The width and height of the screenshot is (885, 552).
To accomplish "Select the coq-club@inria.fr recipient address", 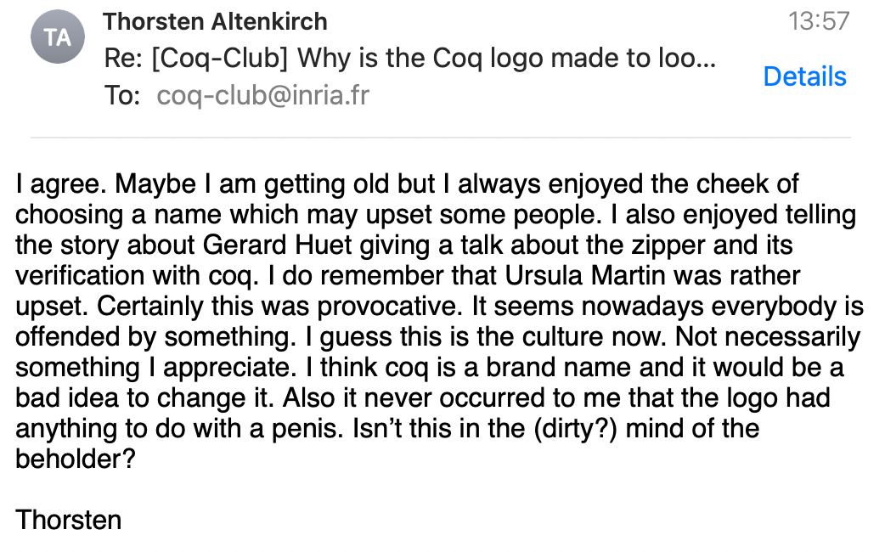I will click(x=262, y=95).
